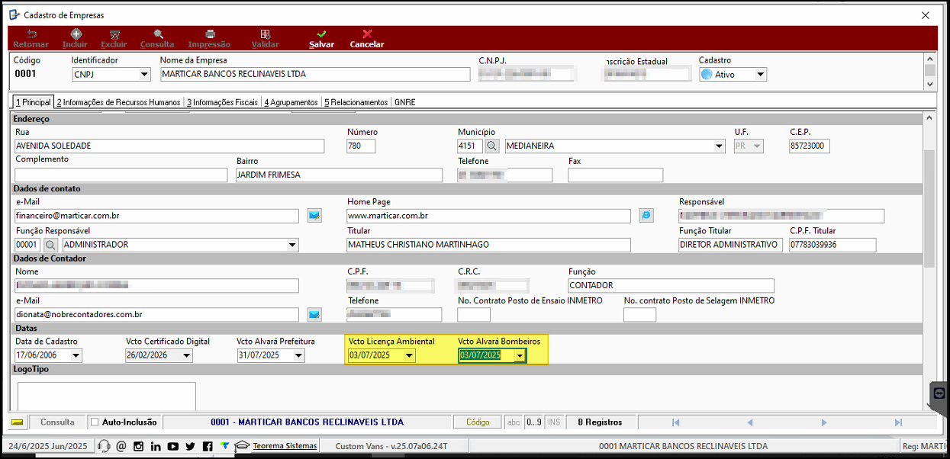Click the Incluir toolbar icon
The width and height of the screenshot is (950, 459).
76,34
